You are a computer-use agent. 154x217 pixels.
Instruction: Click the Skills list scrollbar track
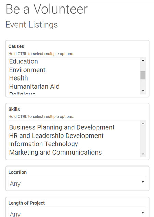pos(143,139)
